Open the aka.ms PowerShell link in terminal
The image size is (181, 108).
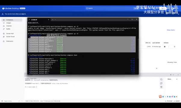pos(60,84)
